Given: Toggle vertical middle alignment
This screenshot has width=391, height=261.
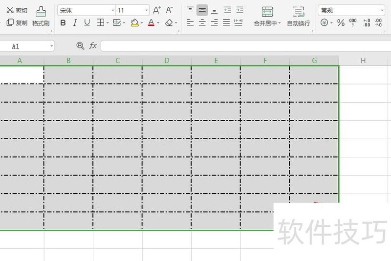Looking at the screenshot, I should point(202,10).
